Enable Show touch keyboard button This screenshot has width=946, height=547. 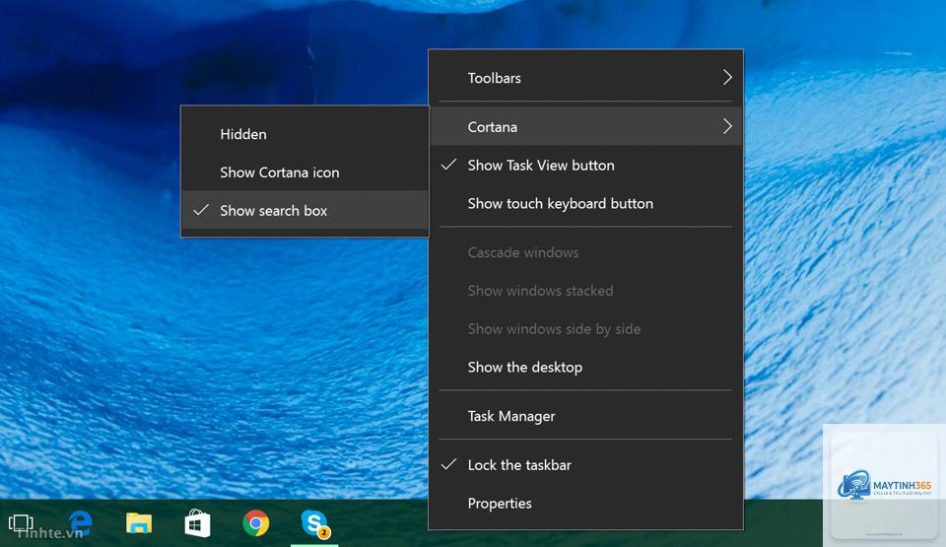pos(585,203)
